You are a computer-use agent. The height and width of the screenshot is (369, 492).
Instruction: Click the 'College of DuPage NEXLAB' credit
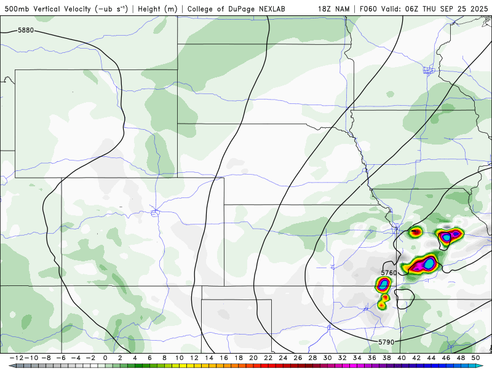point(236,9)
